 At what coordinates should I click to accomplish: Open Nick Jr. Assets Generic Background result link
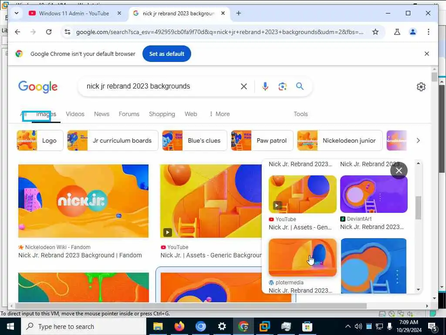[x=211, y=255]
